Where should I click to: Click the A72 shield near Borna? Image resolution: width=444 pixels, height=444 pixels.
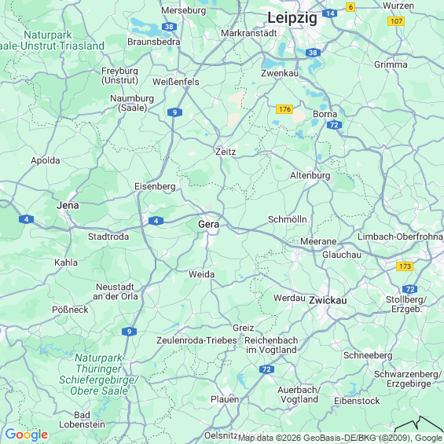tap(334, 125)
